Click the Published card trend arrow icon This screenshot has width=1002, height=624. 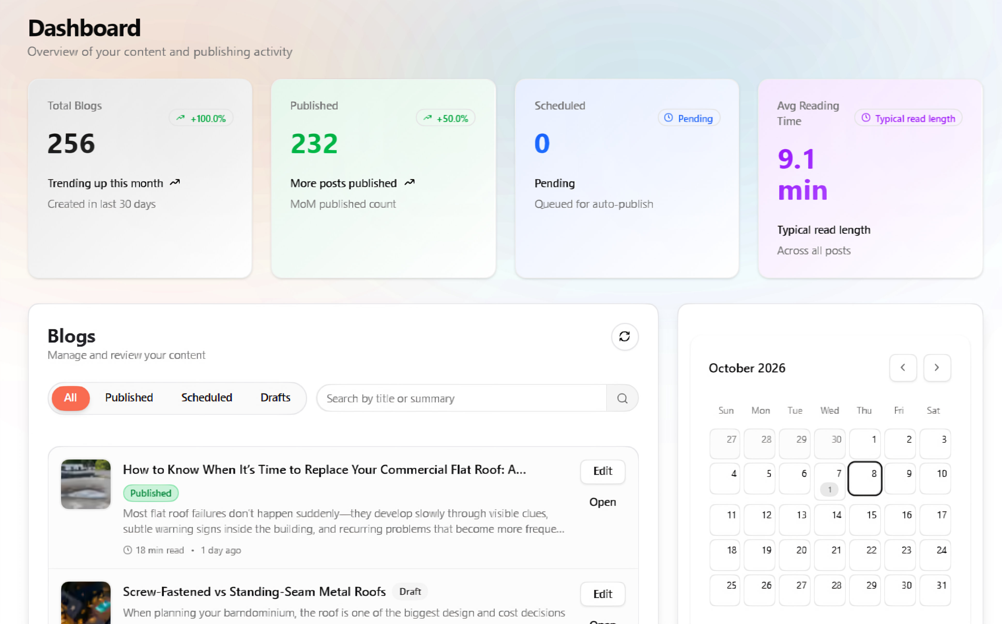427,118
